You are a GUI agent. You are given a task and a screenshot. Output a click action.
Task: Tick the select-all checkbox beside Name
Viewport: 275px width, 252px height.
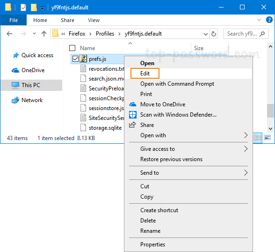72,48
